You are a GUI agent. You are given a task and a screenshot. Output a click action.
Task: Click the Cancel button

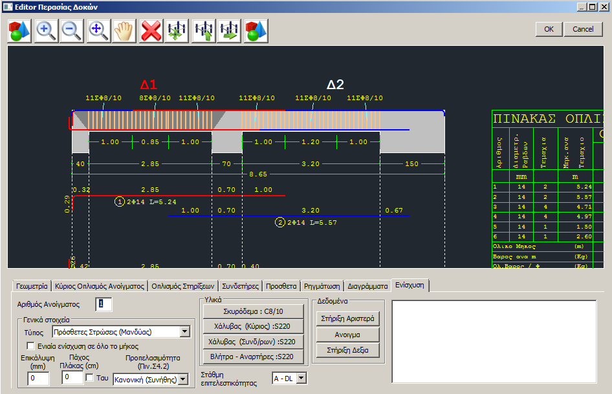pos(583,29)
